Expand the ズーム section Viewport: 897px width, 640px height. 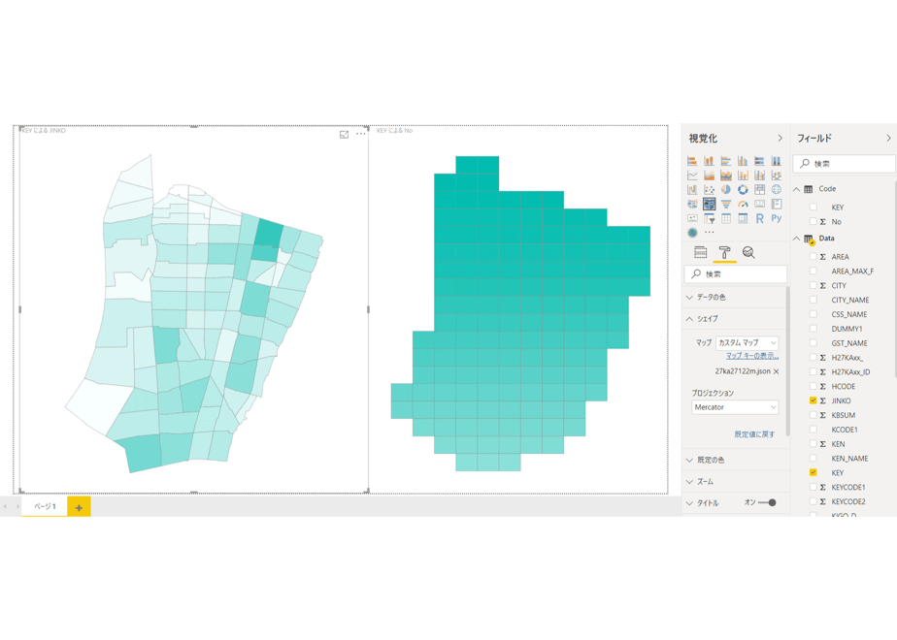[x=735, y=482]
